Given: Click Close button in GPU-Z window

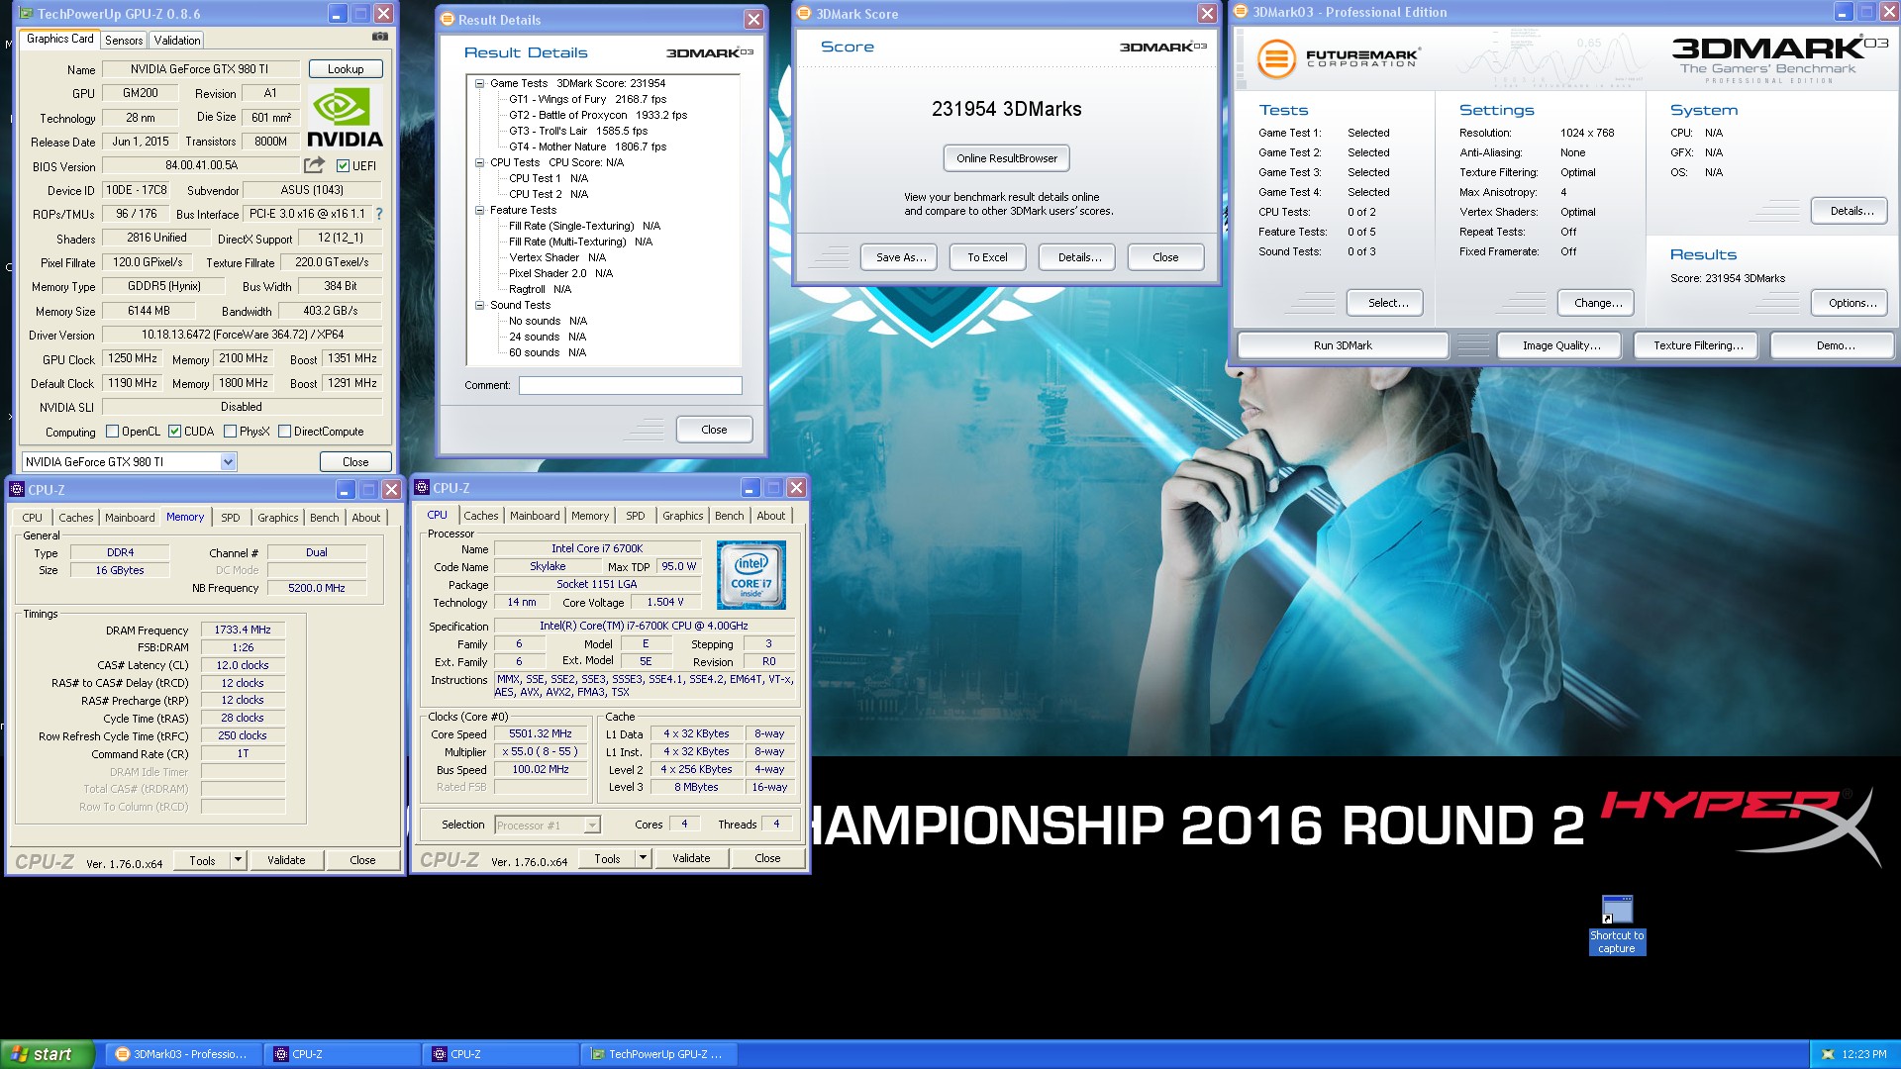Looking at the screenshot, I should [x=355, y=462].
